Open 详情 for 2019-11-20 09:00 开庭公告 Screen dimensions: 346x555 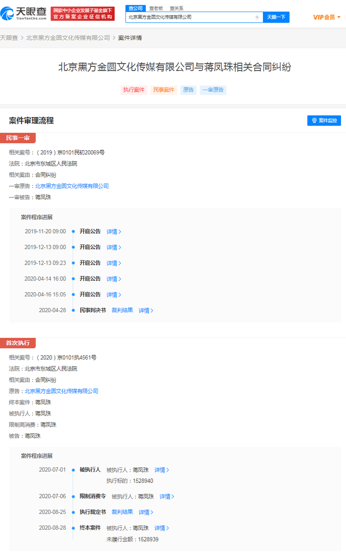click(x=114, y=231)
